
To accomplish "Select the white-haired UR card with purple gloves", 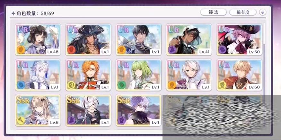I will point(189,75).
